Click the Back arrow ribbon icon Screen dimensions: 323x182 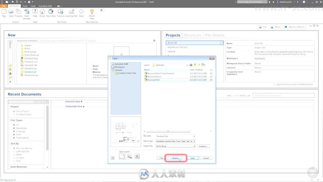click(81, 12)
